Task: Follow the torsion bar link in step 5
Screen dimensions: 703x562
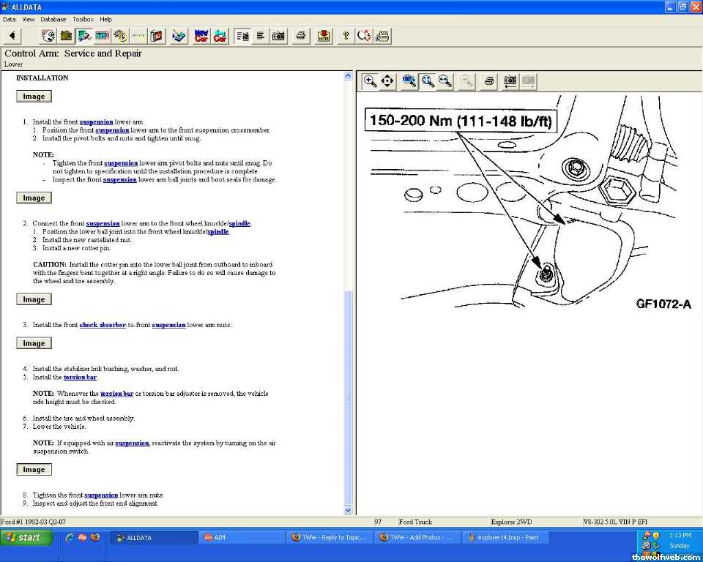Action: tap(80, 378)
